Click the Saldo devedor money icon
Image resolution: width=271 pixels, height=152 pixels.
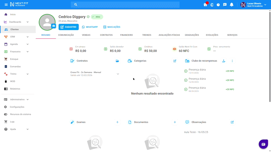106,49
